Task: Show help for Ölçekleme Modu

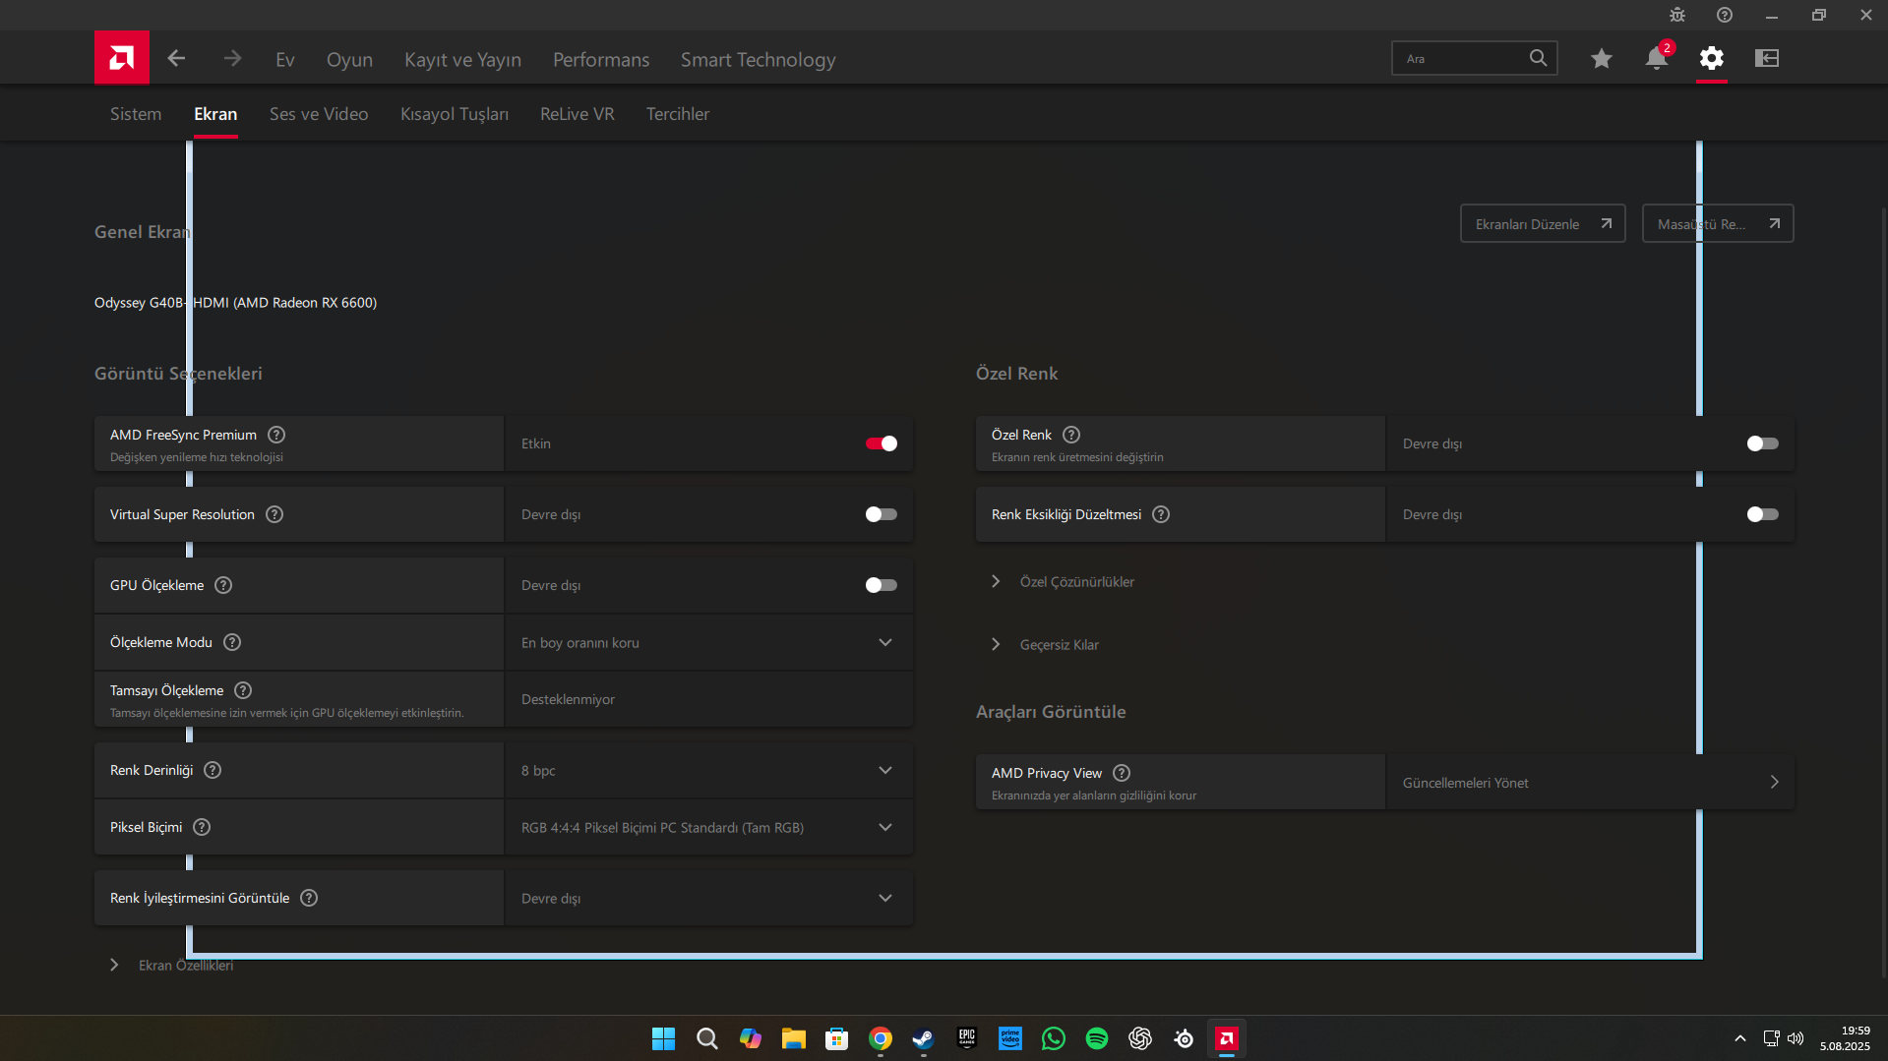Action: click(232, 642)
